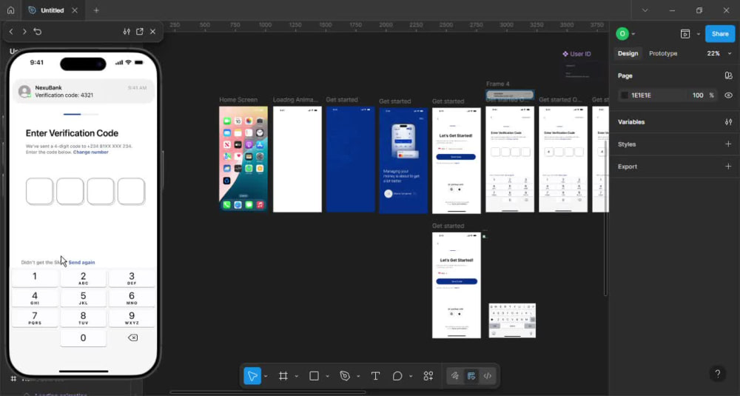
Task: Add an export setting with plus
Action: pyautogui.click(x=728, y=166)
